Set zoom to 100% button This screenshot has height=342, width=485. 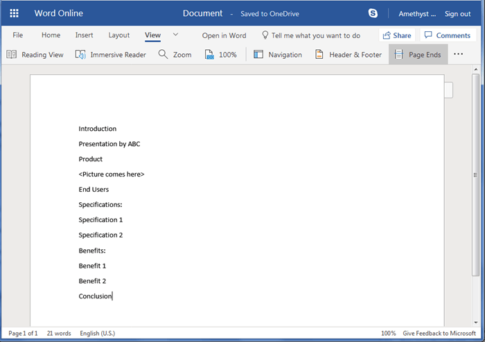(x=220, y=55)
